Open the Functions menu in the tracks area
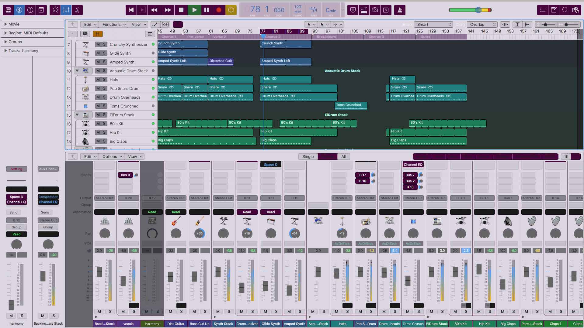This screenshot has height=328, width=584. click(113, 24)
